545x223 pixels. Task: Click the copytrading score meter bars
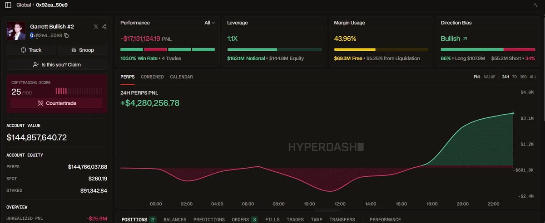pyautogui.click(x=79, y=91)
